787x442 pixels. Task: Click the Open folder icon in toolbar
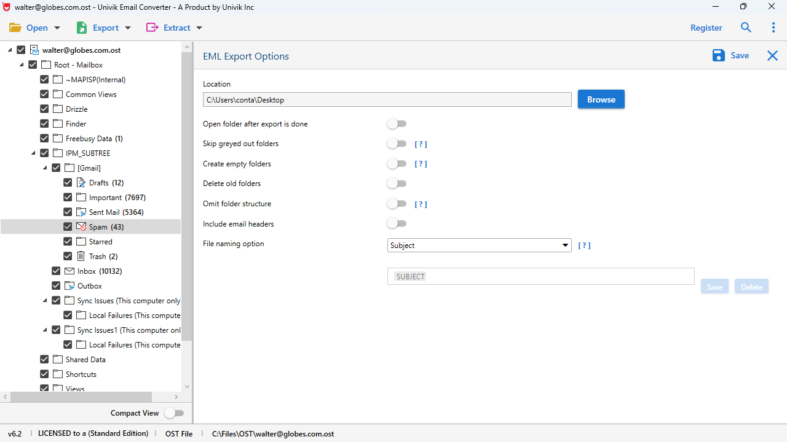pyautogui.click(x=15, y=27)
